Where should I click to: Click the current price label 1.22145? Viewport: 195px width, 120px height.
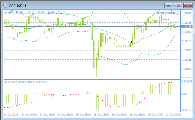187,27
